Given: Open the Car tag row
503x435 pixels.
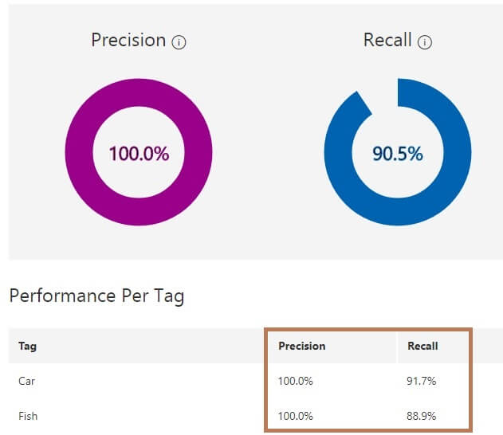Looking at the screenshot, I should [x=27, y=381].
